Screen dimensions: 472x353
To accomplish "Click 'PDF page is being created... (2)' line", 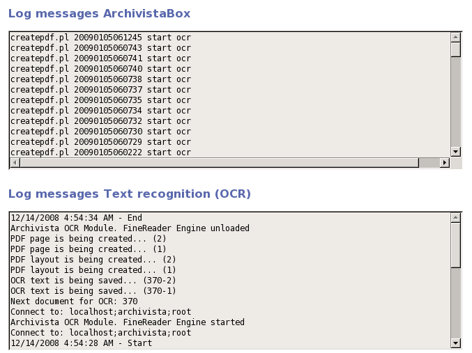I will pos(89,239).
